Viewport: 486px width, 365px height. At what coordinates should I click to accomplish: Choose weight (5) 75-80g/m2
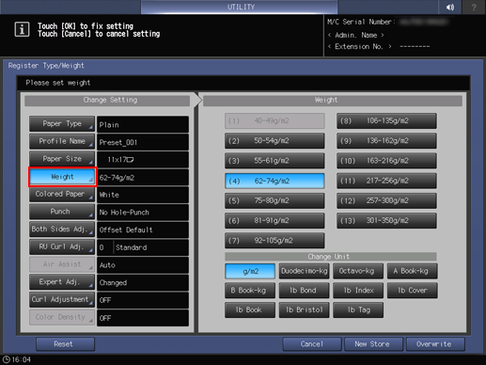click(x=274, y=200)
